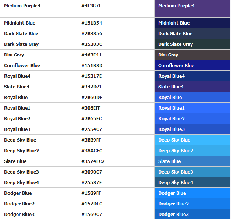
Task: Click the #3574EC7 hex code
Action: tap(93, 161)
